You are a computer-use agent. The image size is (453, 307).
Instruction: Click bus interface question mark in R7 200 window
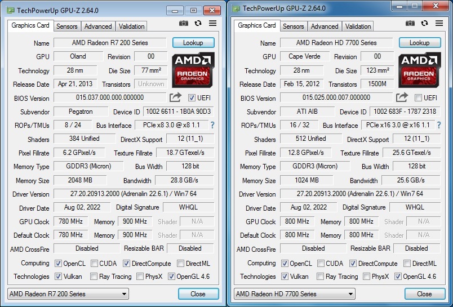(212, 125)
